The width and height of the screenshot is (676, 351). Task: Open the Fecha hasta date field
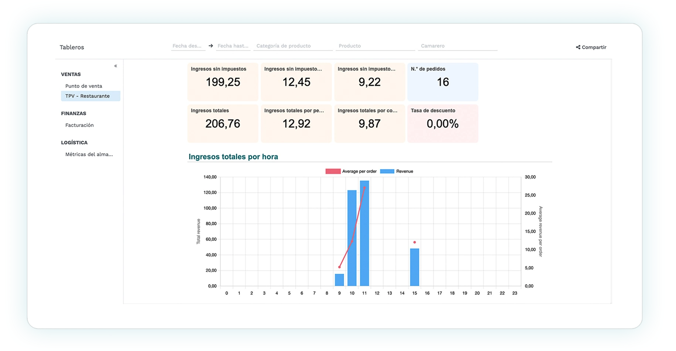pos(233,46)
